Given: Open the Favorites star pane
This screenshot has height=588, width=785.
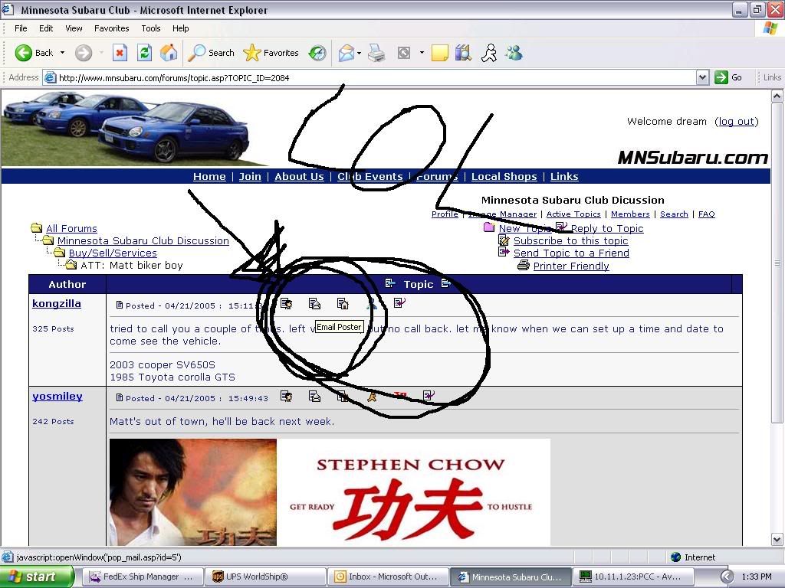Looking at the screenshot, I should [x=271, y=53].
